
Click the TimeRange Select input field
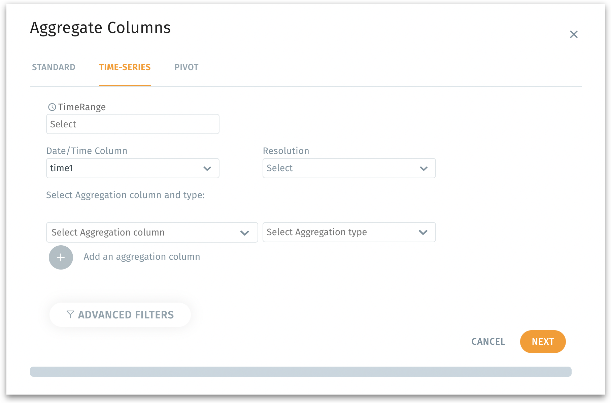click(133, 124)
